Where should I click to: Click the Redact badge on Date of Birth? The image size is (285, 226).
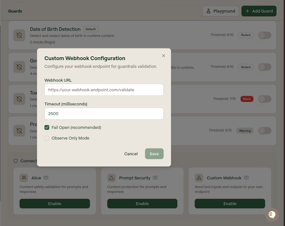[x=246, y=35]
